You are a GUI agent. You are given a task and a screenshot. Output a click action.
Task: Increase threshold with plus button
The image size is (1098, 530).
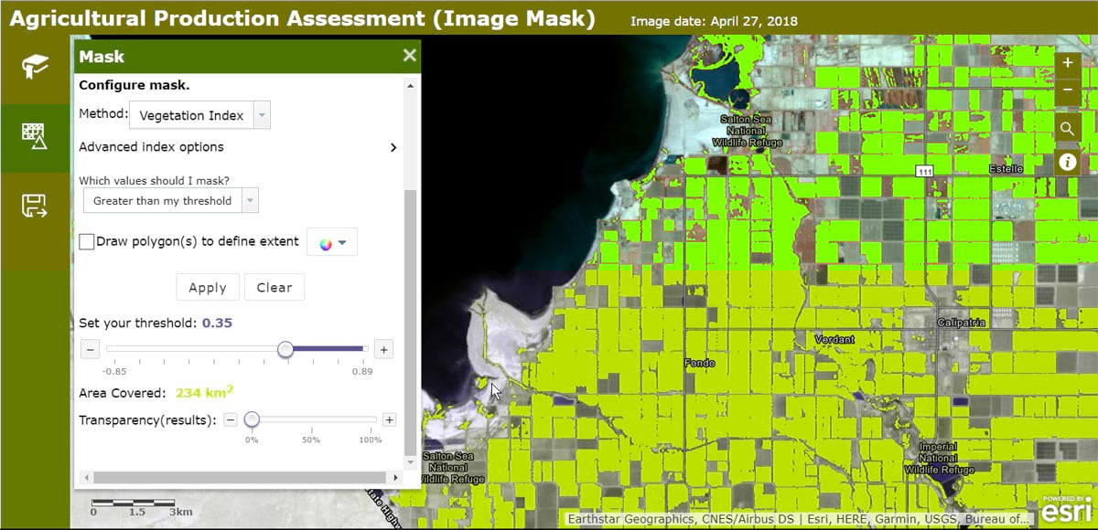coord(384,349)
